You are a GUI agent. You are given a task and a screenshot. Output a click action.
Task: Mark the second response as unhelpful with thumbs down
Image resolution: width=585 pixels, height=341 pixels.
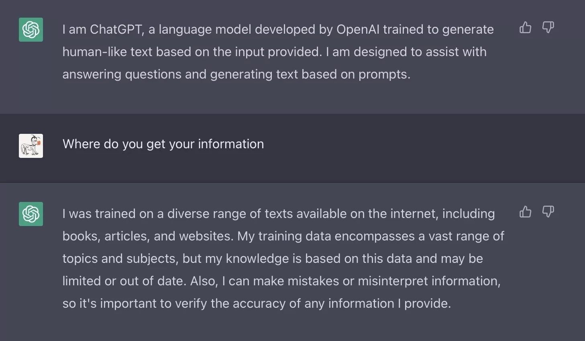[x=548, y=212]
